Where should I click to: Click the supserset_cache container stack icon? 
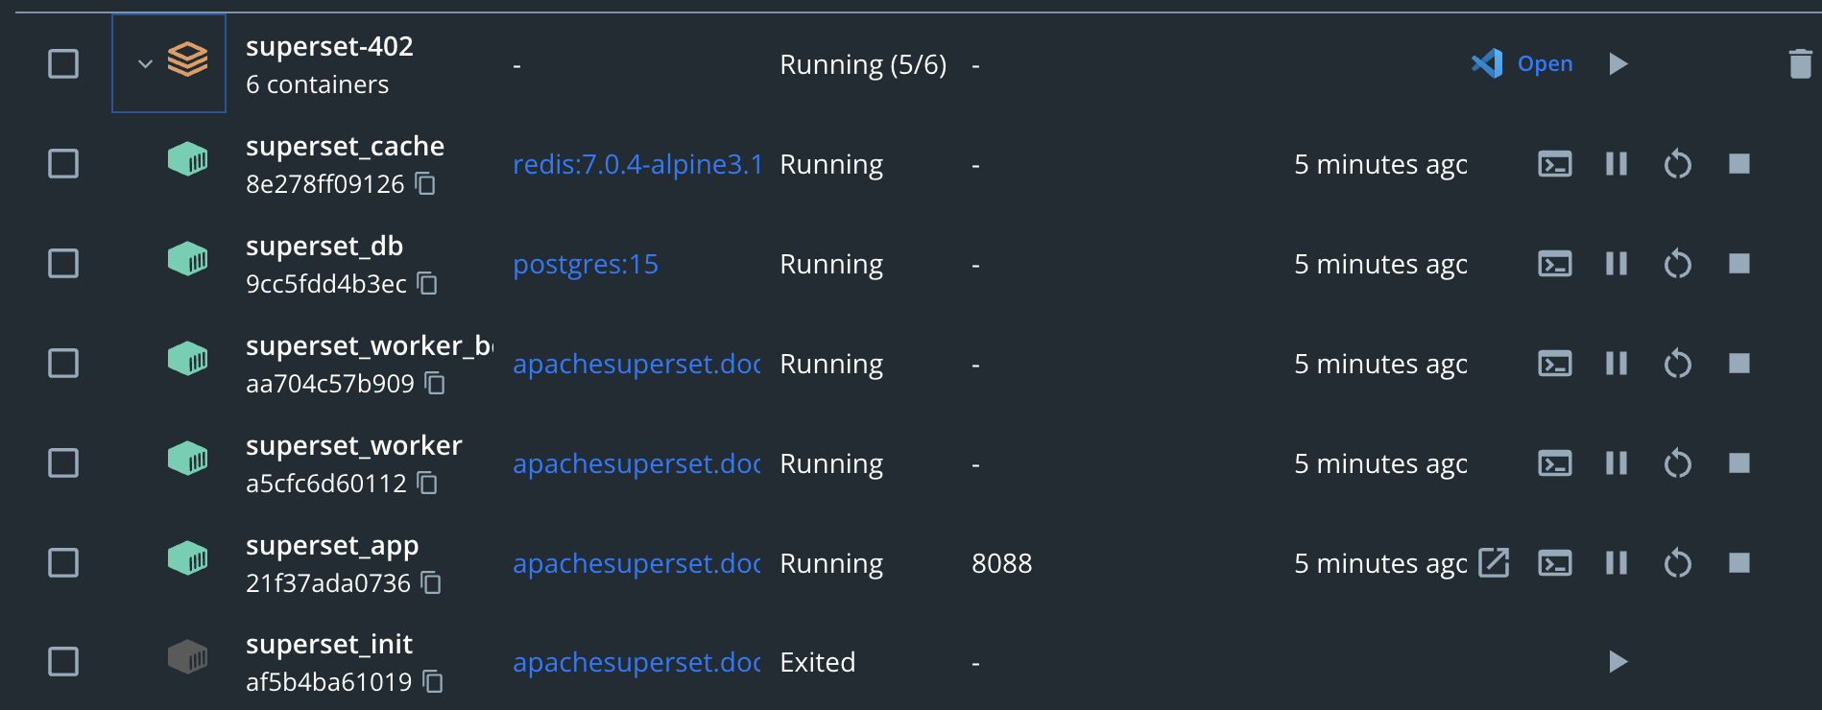coord(188,160)
